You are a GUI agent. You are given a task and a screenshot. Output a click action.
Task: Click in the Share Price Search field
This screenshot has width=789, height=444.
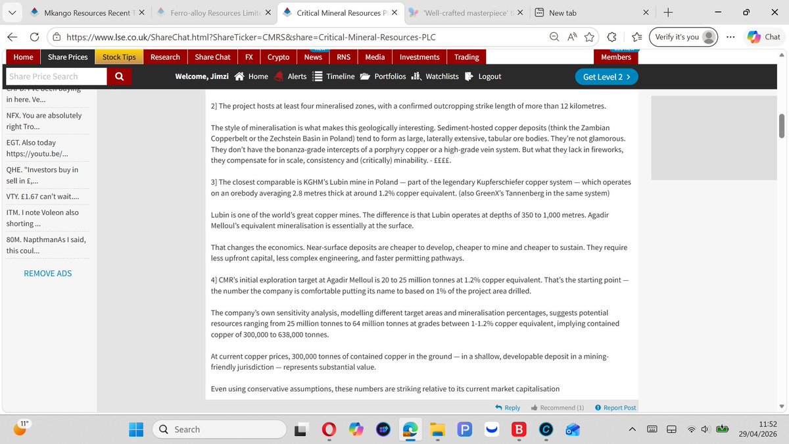[x=57, y=76]
